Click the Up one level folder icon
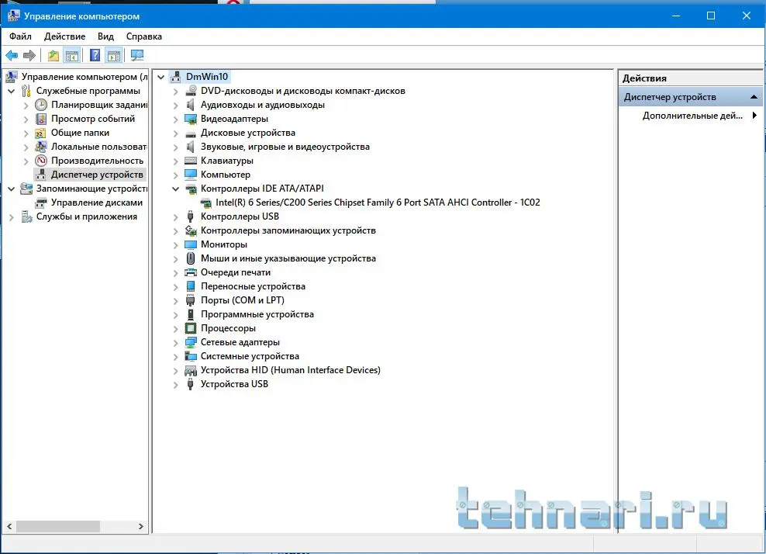Viewport: 766px width, 554px height. (53, 56)
